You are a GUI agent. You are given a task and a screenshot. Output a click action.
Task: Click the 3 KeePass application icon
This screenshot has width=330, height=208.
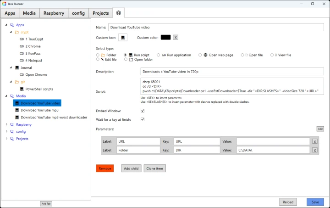click(x=22, y=53)
